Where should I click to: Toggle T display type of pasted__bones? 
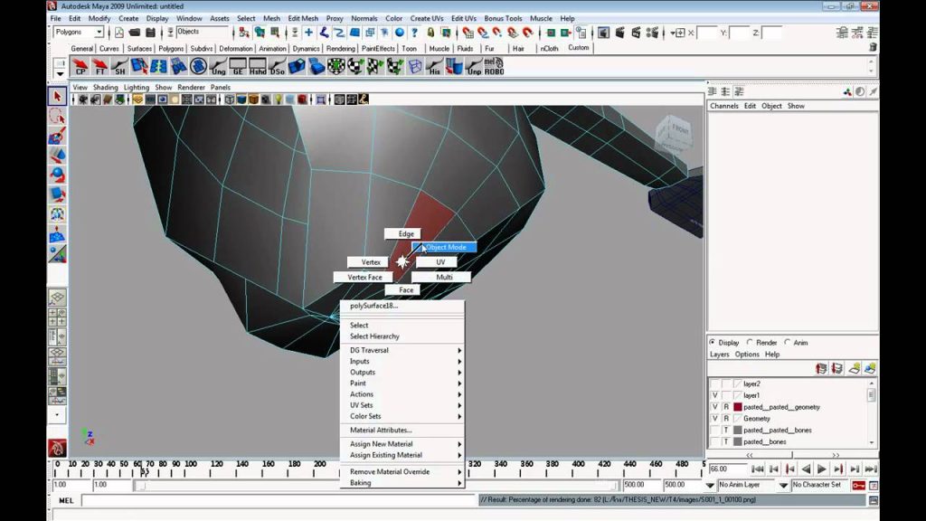(x=726, y=441)
